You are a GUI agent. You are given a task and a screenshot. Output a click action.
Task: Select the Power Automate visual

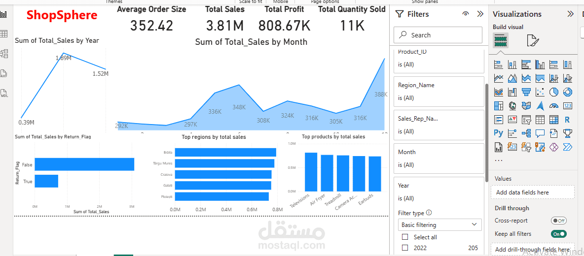click(568, 147)
